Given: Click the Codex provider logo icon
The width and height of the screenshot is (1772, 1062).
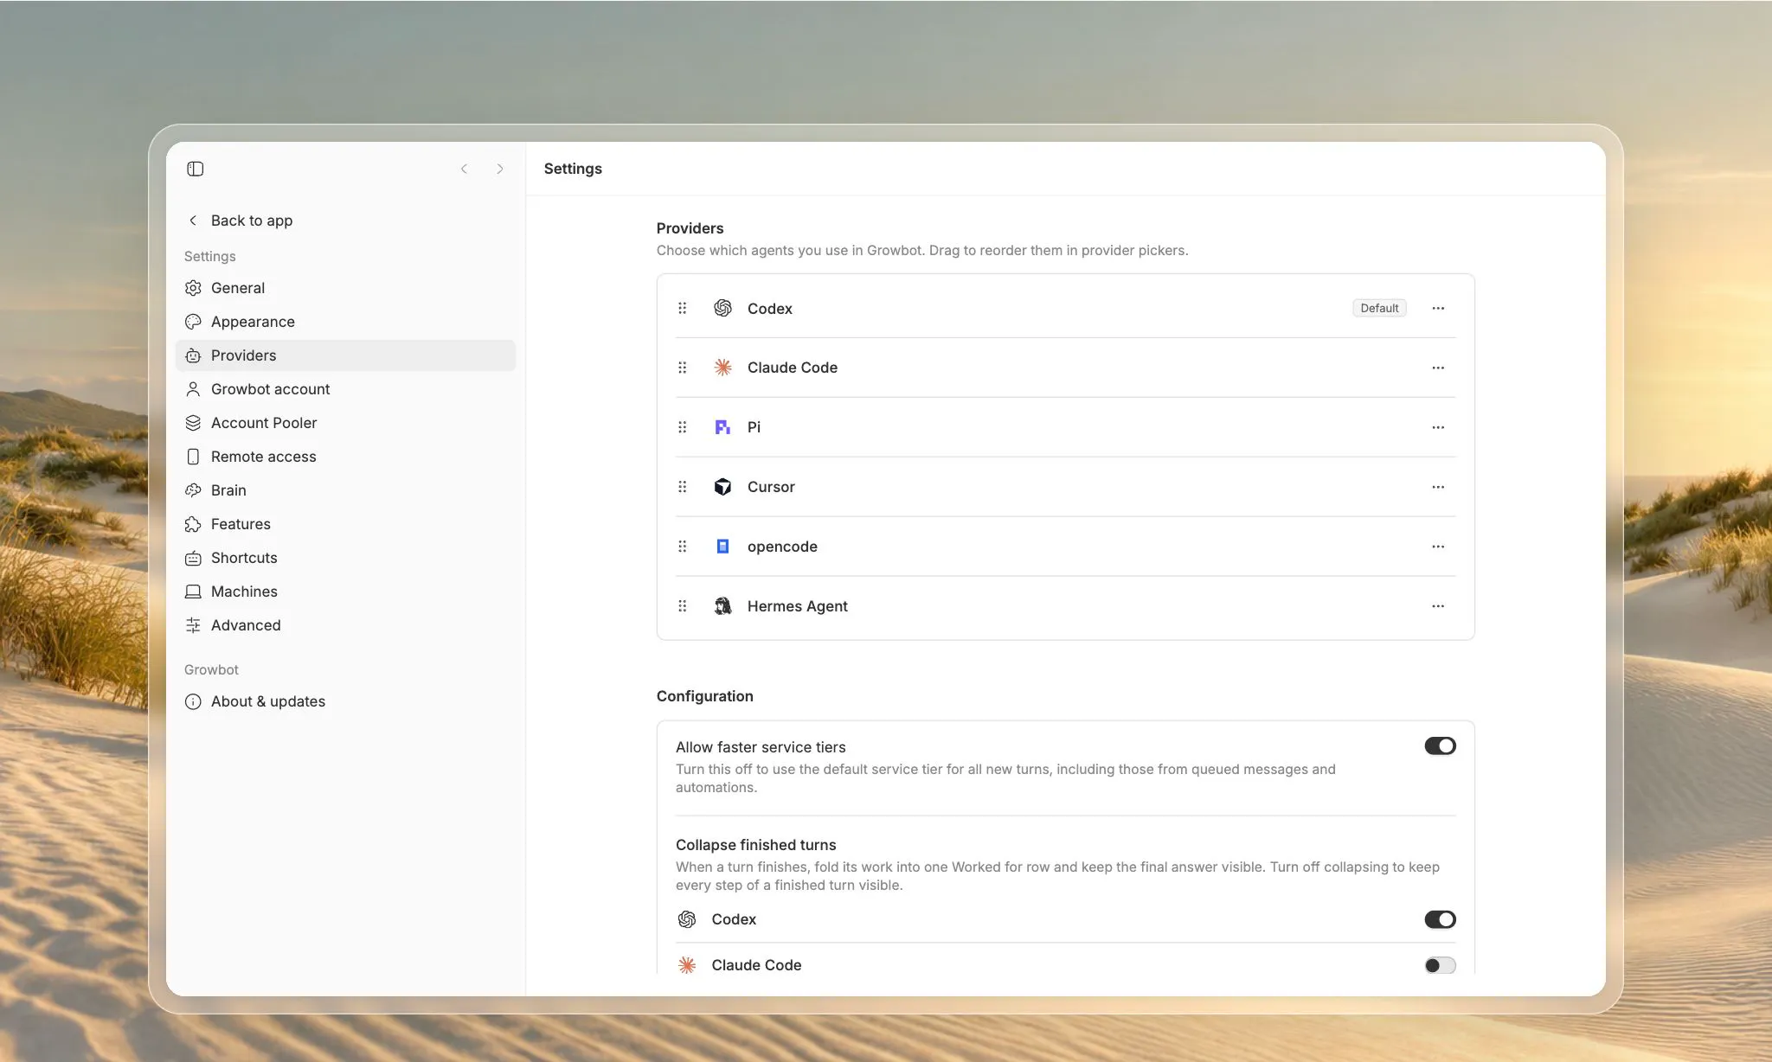Looking at the screenshot, I should point(722,308).
